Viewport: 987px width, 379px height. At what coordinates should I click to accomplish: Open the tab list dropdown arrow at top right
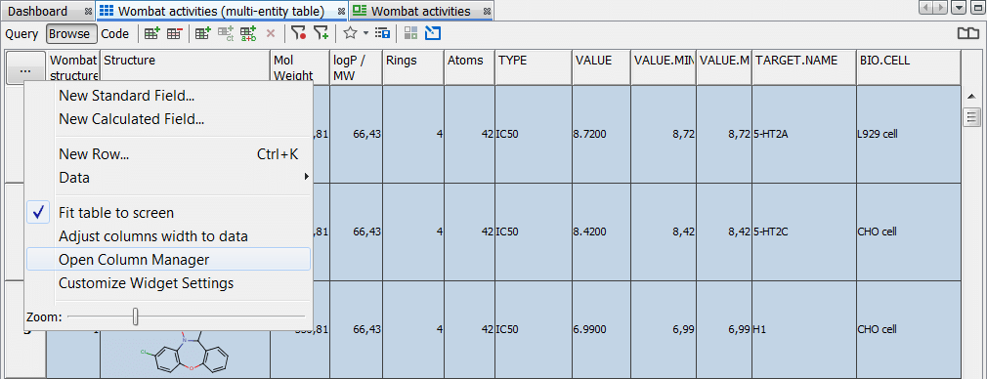tap(959, 8)
